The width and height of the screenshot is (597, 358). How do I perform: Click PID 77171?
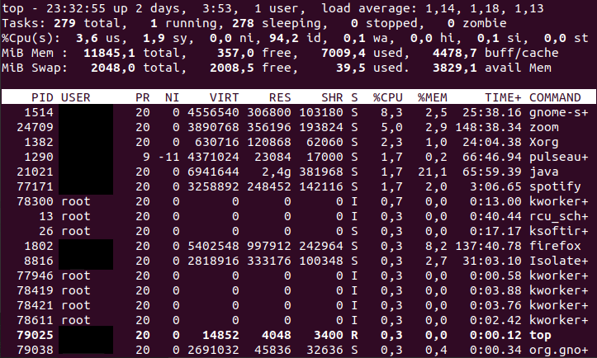point(35,186)
